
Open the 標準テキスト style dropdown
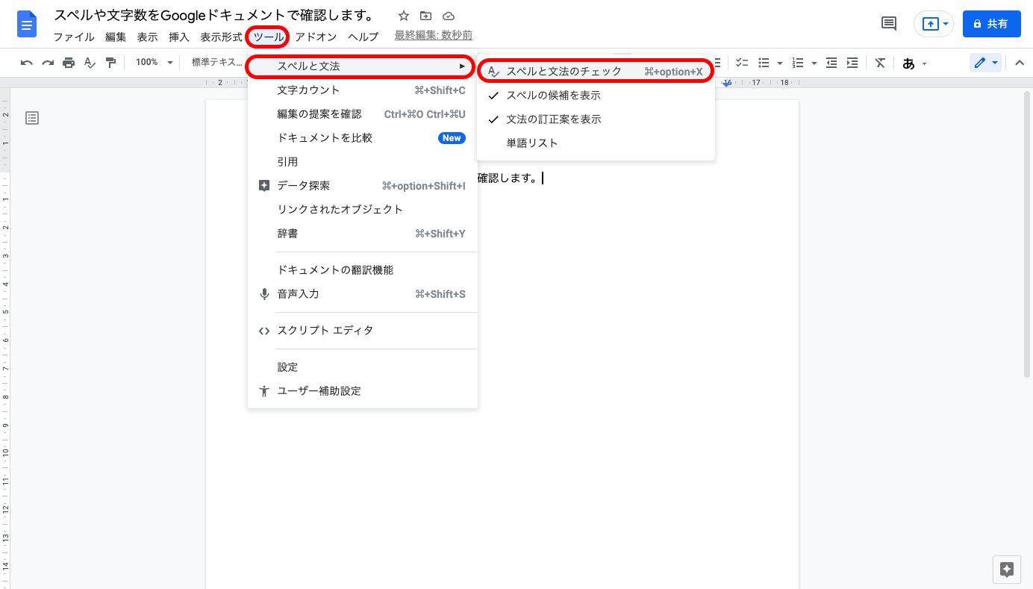pyautogui.click(x=217, y=63)
